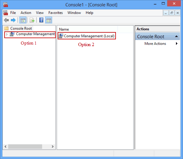Screen dimensions: 183x159
Task: Close the Console1 window
Action: (x=174, y=3)
